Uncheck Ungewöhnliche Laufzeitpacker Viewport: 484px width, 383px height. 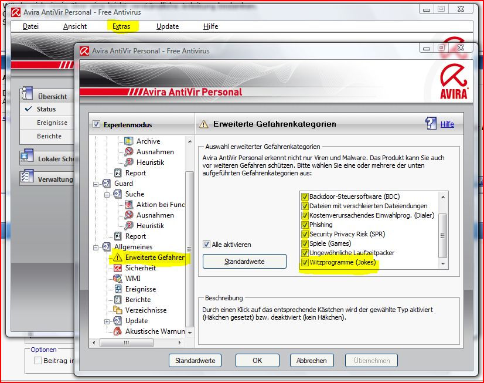pyautogui.click(x=305, y=253)
